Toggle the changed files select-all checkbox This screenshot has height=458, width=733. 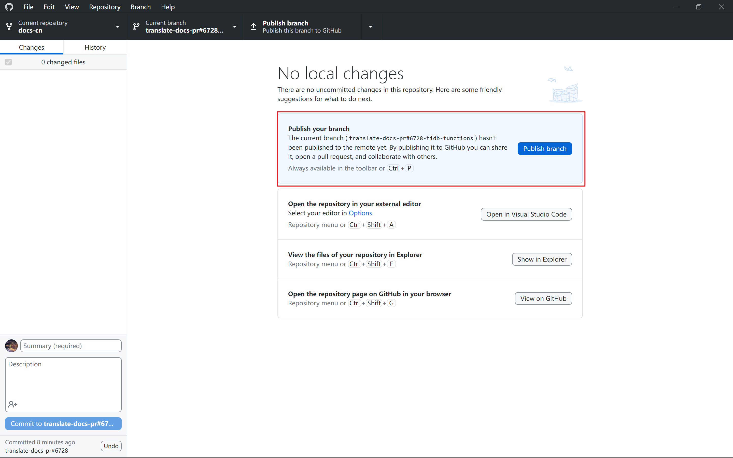tap(8, 62)
